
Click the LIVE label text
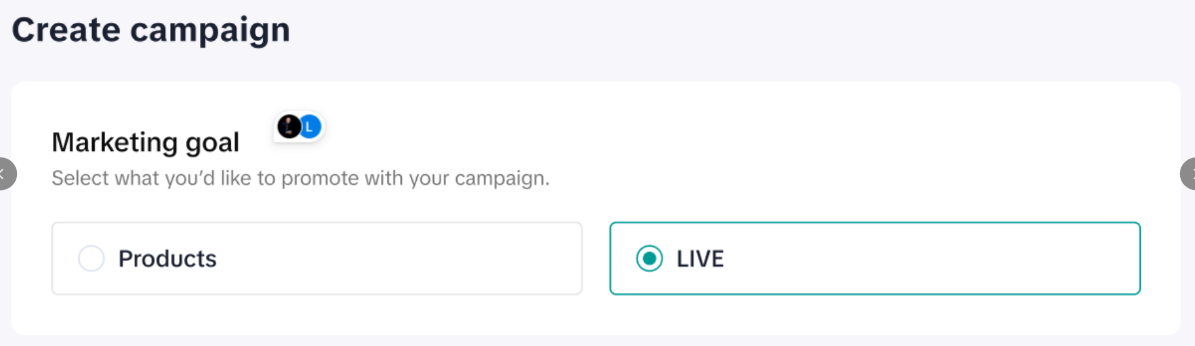click(x=700, y=259)
